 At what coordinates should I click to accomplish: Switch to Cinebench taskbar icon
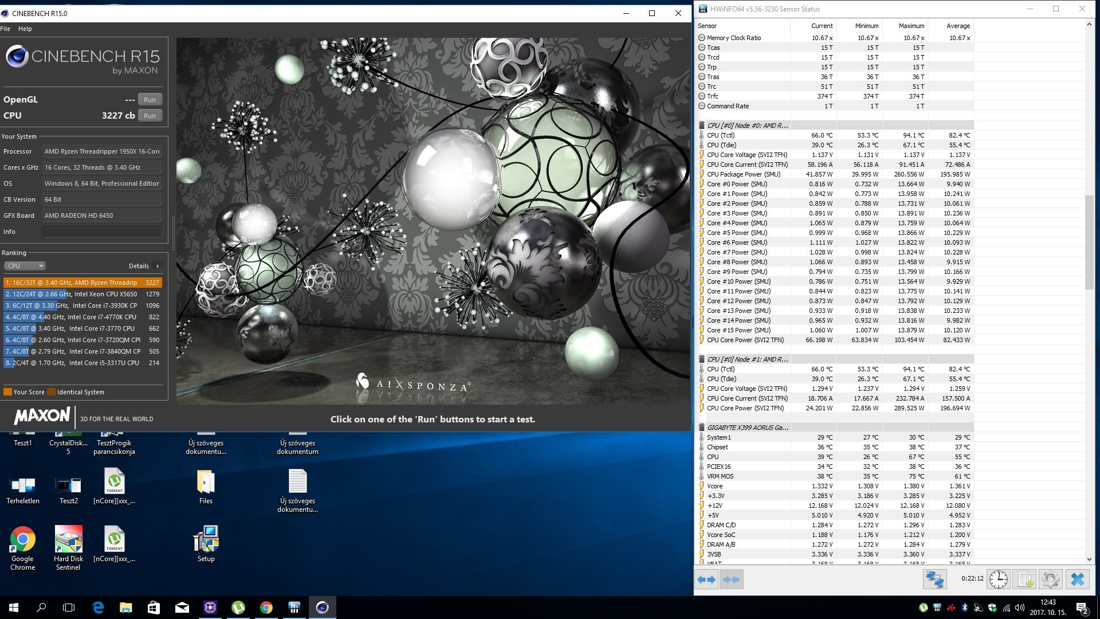323,608
